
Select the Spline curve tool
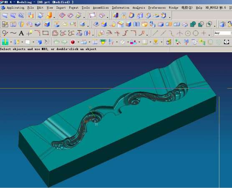tap(13, 33)
